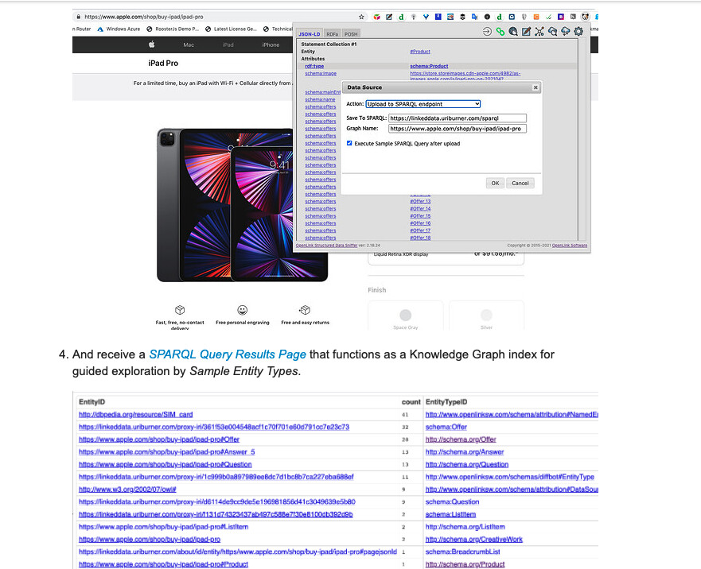701x569 pixels.
Task: Switch to the RDFa tab
Action: (x=332, y=34)
